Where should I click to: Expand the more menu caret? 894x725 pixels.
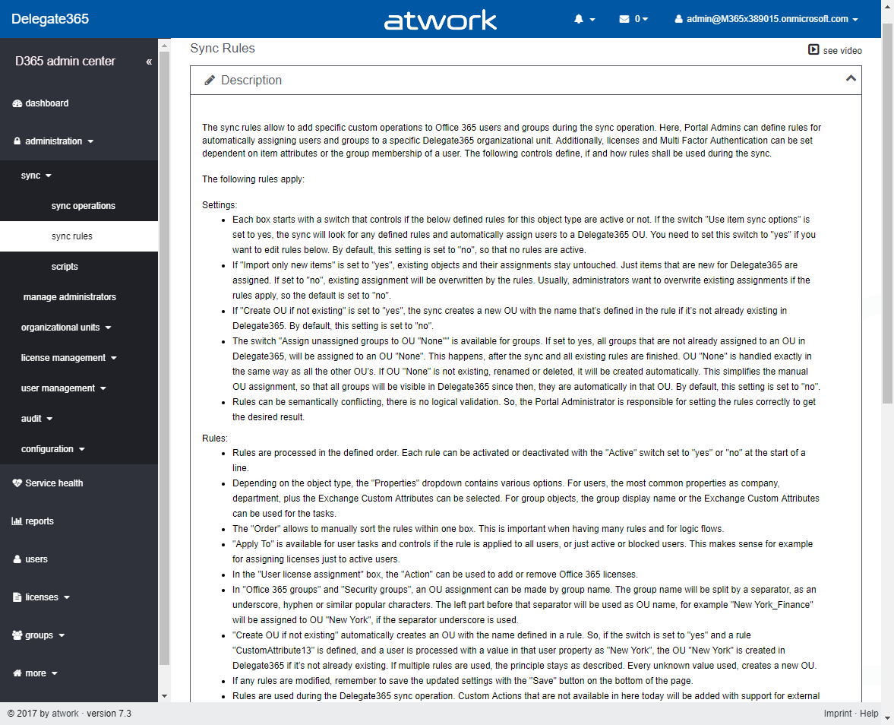(55, 673)
